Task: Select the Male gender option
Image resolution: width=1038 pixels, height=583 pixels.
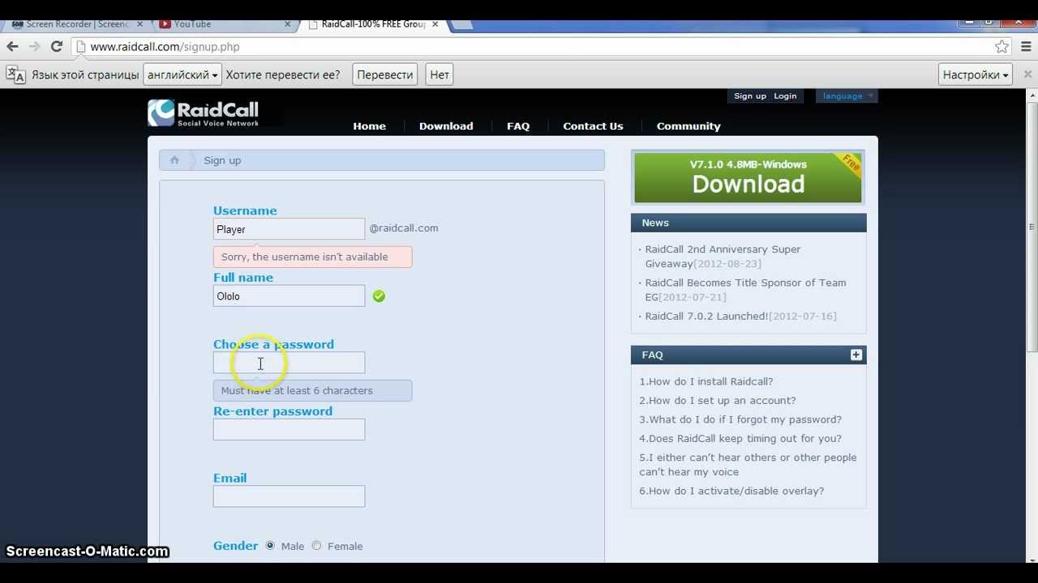Action: click(270, 546)
